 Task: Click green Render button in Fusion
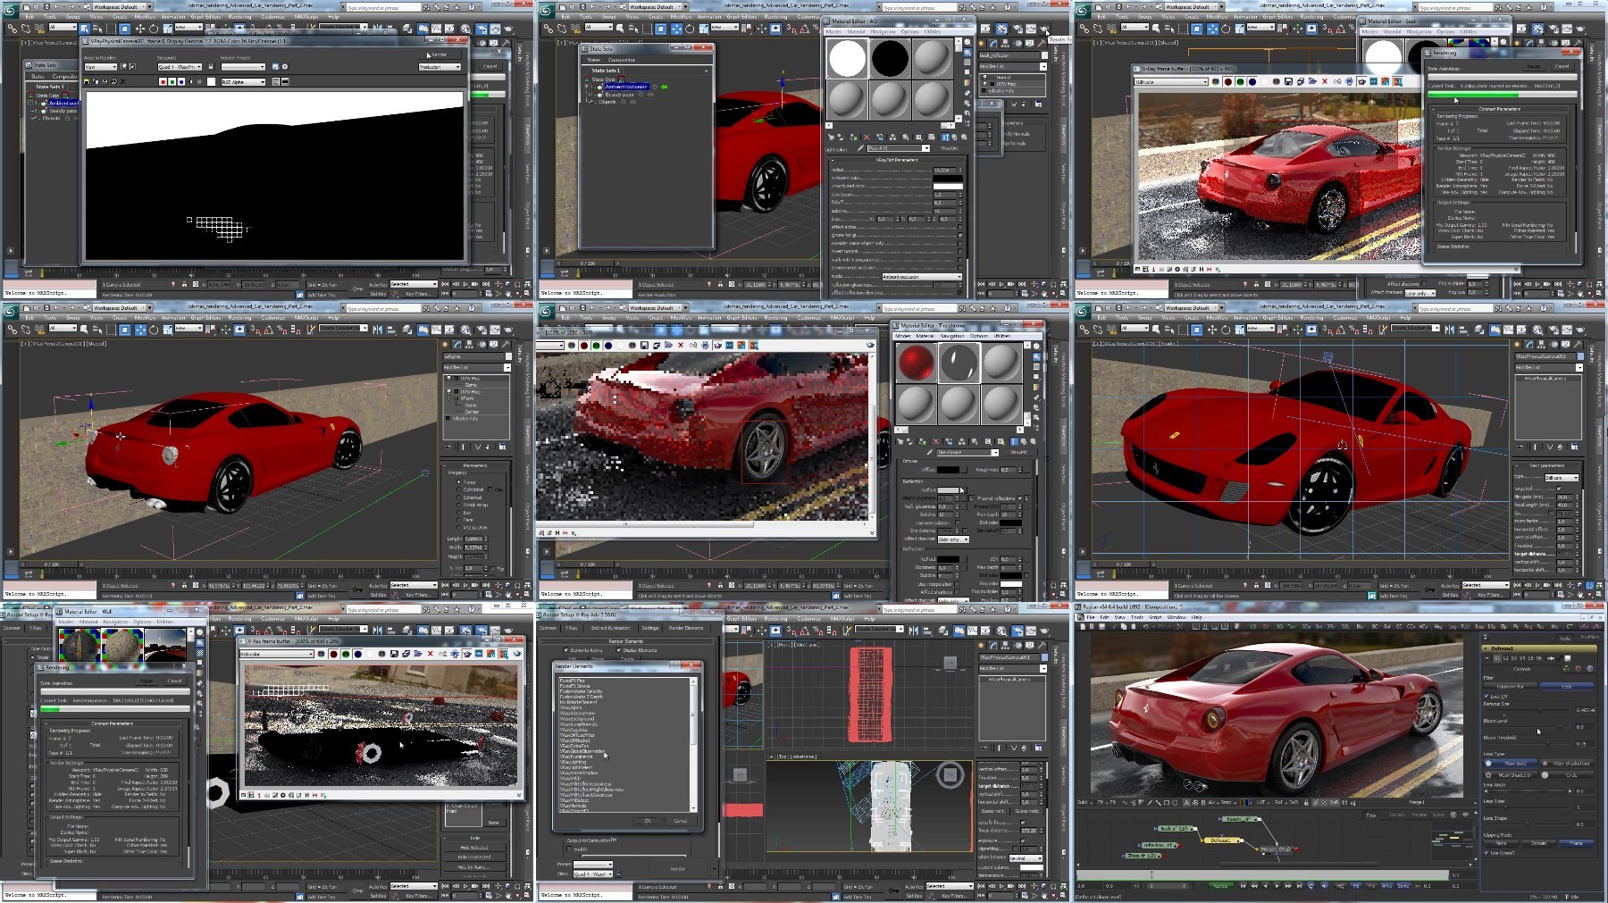click(1221, 886)
